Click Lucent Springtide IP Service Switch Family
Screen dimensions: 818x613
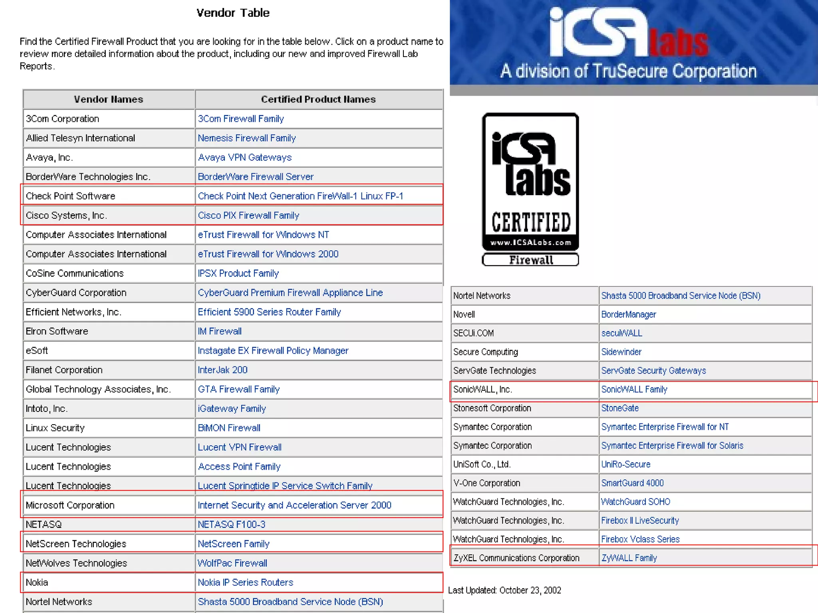click(x=285, y=486)
